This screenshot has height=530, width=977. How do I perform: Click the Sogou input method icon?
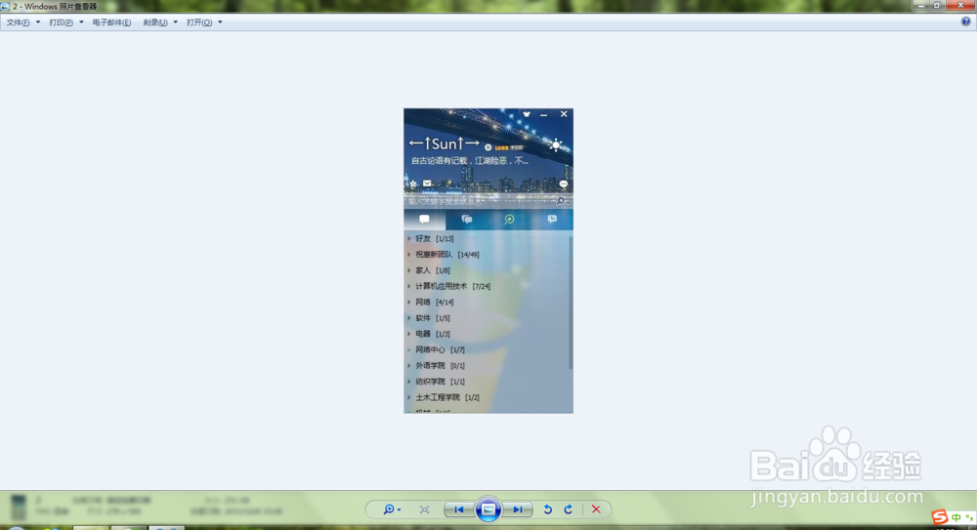point(940,517)
